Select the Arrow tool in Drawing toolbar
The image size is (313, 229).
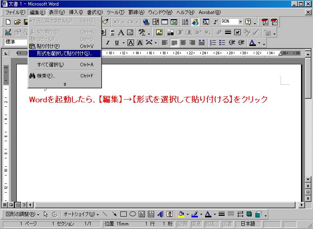pyautogui.click(x=114, y=214)
